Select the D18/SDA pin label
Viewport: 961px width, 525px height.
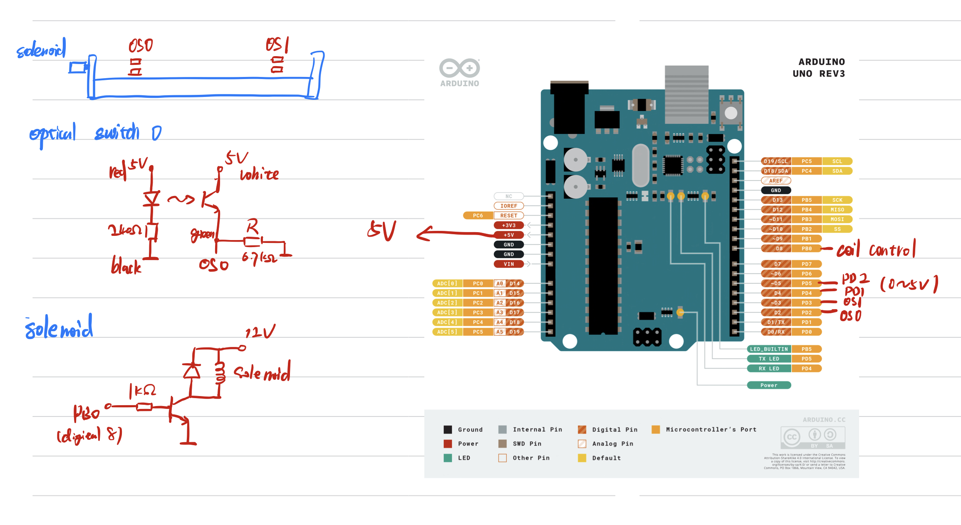(776, 171)
